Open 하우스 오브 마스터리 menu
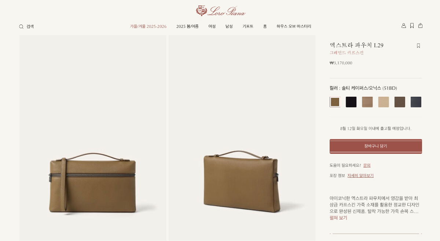The image size is (440, 241). click(294, 26)
